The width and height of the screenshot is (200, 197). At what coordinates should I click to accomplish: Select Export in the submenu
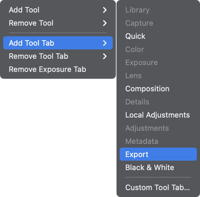coord(158,154)
